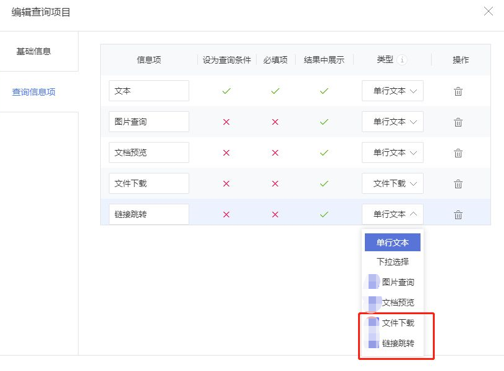
Task: Click the info icon next to 类型
Action: tap(402, 60)
